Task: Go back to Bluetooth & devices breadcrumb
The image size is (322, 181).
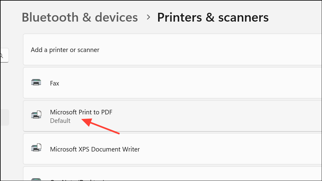Action: click(x=80, y=17)
